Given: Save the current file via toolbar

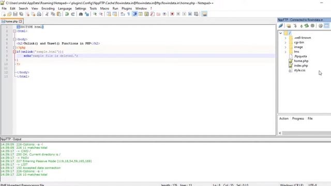Looking at the screenshot, I should tap(15, 14).
